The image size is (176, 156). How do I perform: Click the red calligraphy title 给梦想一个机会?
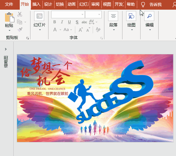coord(47,72)
